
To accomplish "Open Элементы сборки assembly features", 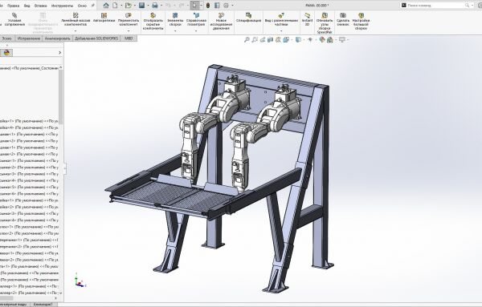I will pyautogui.click(x=175, y=18).
